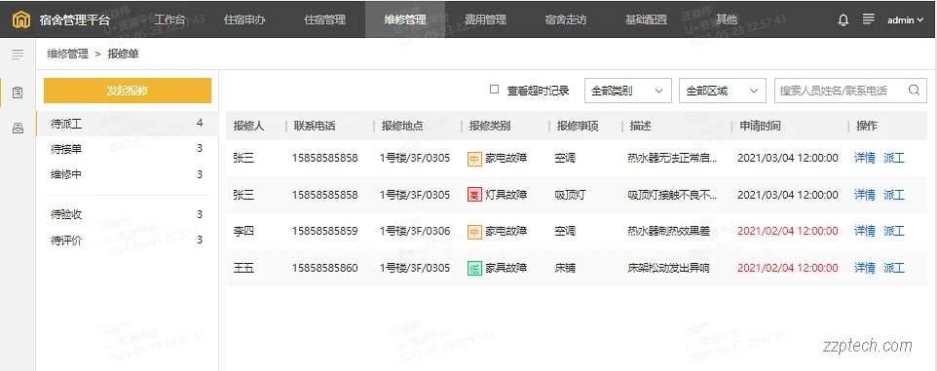Click the name 王五
Screen dimensions: 937x371
coord(244,268)
